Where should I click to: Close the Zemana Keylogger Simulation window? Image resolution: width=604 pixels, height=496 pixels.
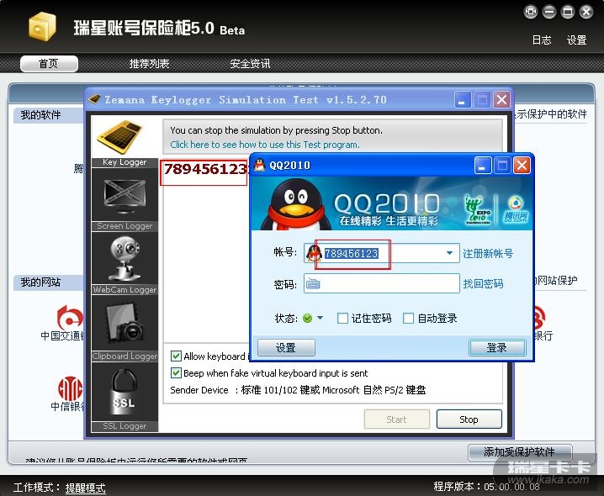click(x=502, y=100)
